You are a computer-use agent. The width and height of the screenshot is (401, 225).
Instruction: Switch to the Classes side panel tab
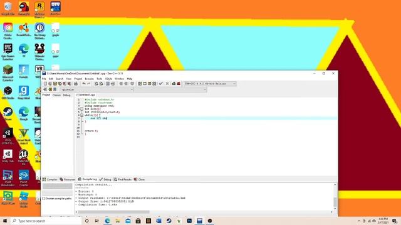point(56,95)
